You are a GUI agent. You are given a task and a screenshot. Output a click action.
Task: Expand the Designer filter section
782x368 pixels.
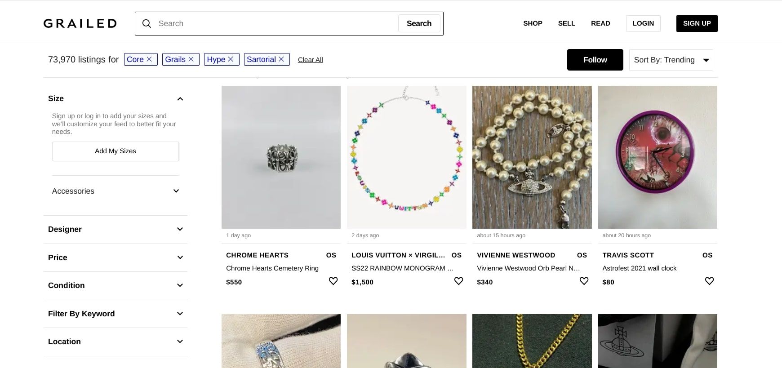click(115, 229)
